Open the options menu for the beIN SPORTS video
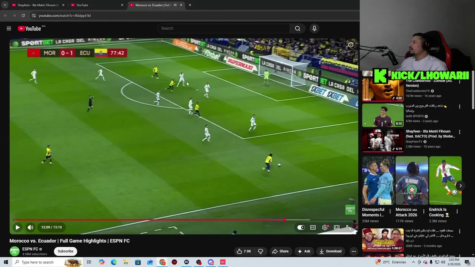This screenshot has height=267, width=475. tap(459, 106)
